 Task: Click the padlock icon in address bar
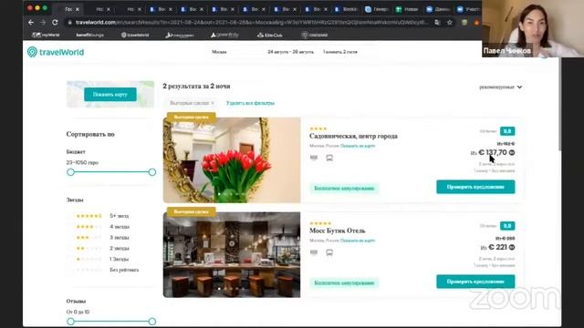click(69, 22)
